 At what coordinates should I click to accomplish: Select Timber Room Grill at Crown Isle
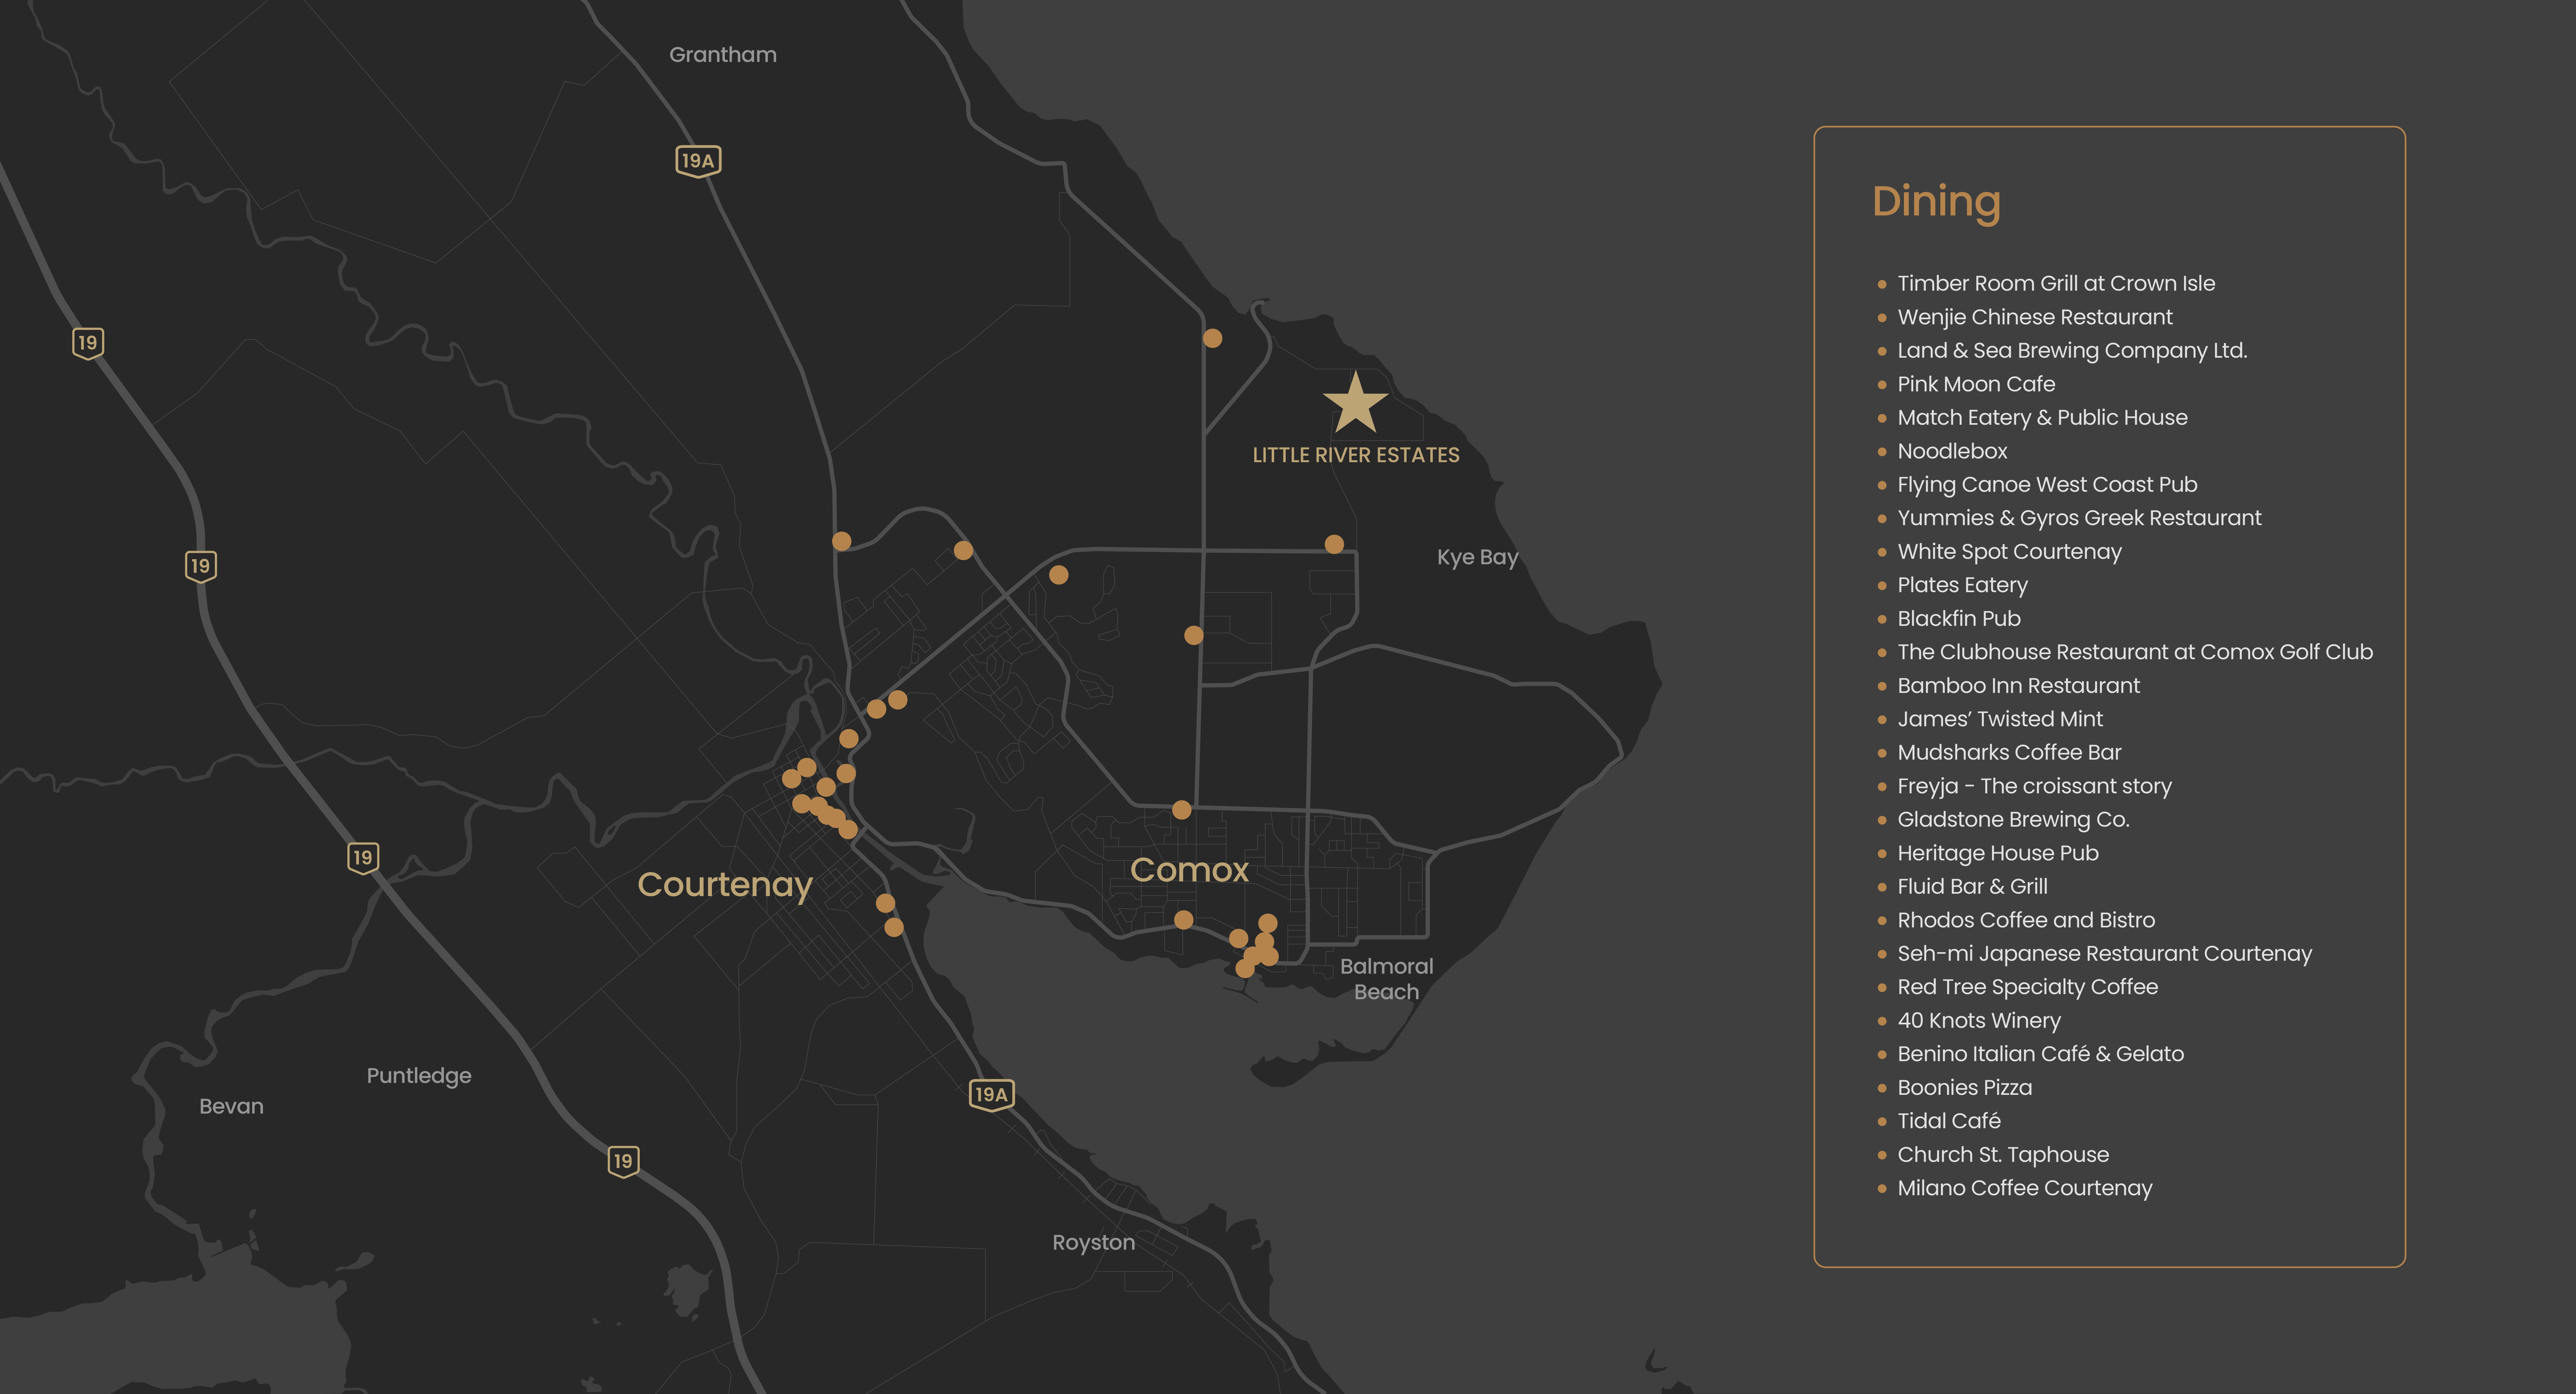(x=2056, y=284)
